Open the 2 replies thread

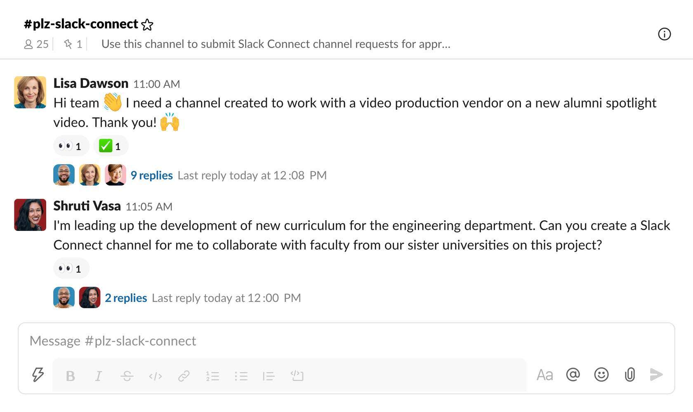click(126, 298)
